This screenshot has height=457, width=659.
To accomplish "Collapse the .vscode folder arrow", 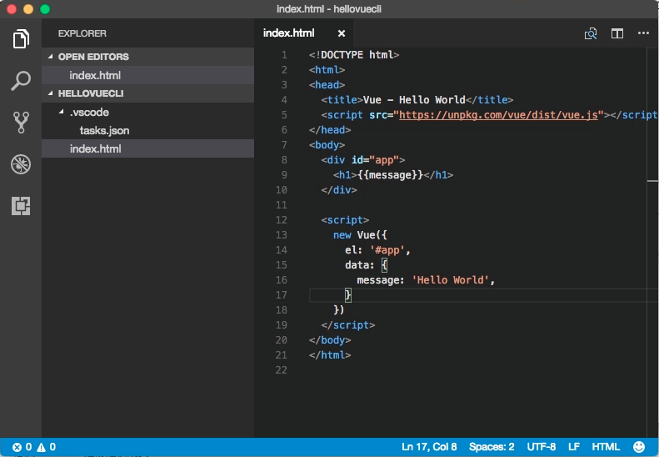I will pos(62,112).
